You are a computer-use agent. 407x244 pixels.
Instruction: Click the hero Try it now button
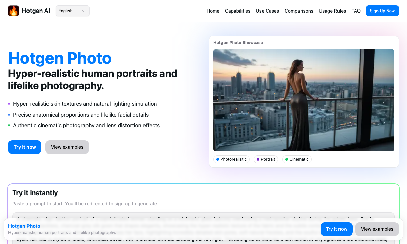[25, 147]
